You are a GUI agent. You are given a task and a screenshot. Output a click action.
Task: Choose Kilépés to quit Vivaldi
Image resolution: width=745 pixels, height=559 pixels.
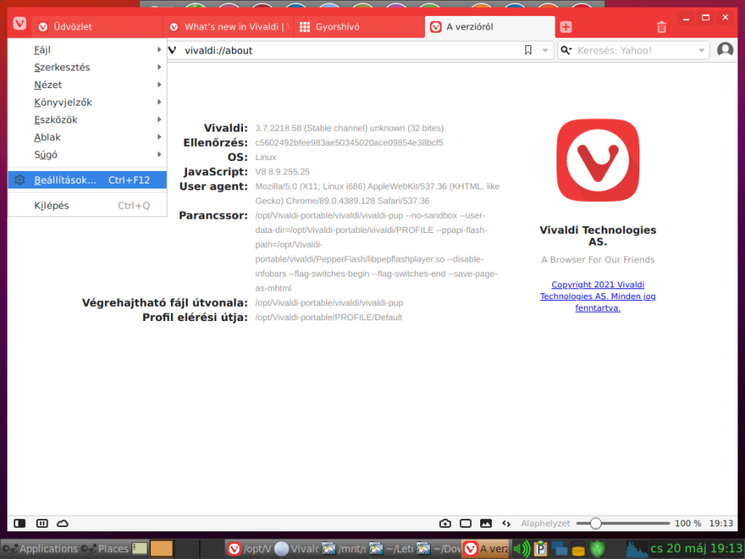(x=87, y=206)
